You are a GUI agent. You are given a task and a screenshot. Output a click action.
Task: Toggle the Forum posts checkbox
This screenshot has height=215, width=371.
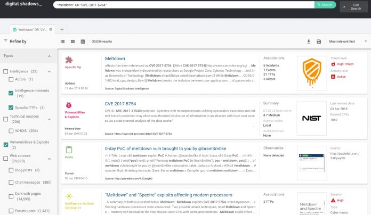tap(11, 211)
